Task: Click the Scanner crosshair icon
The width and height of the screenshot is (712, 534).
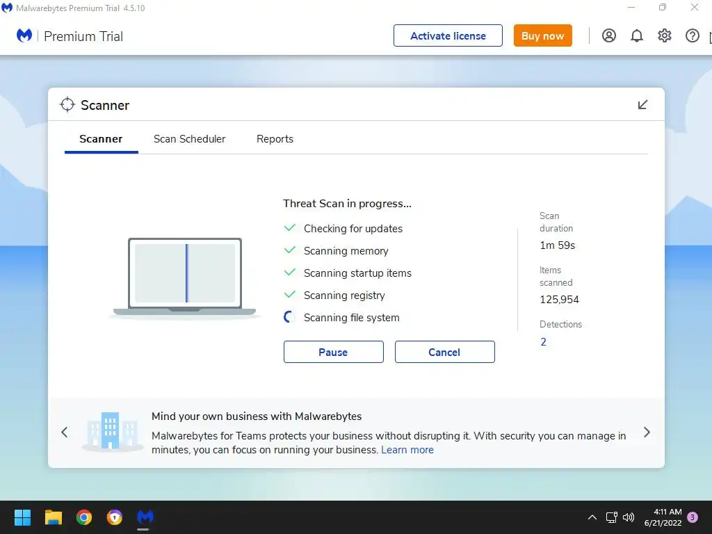Action: point(67,104)
